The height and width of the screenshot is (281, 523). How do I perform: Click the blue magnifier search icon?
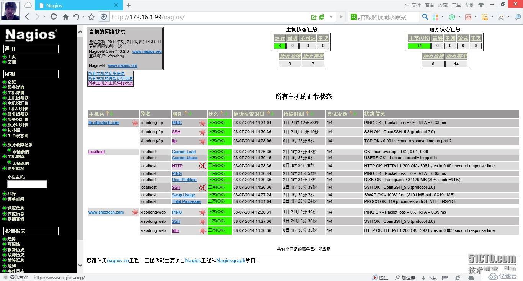[x=425, y=17]
